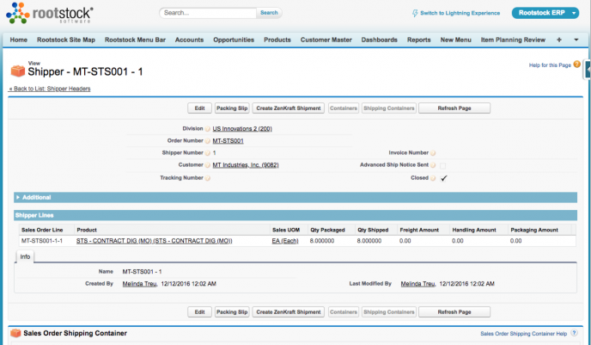Click the info bubble beside Order Number label
The width and height of the screenshot is (591, 345).
tap(207, 141)
